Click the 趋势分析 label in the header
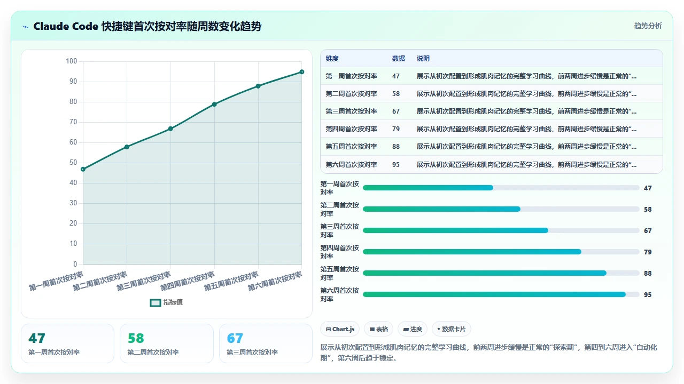The width and height of the screenshot is (684, 384). coord(648,26)
